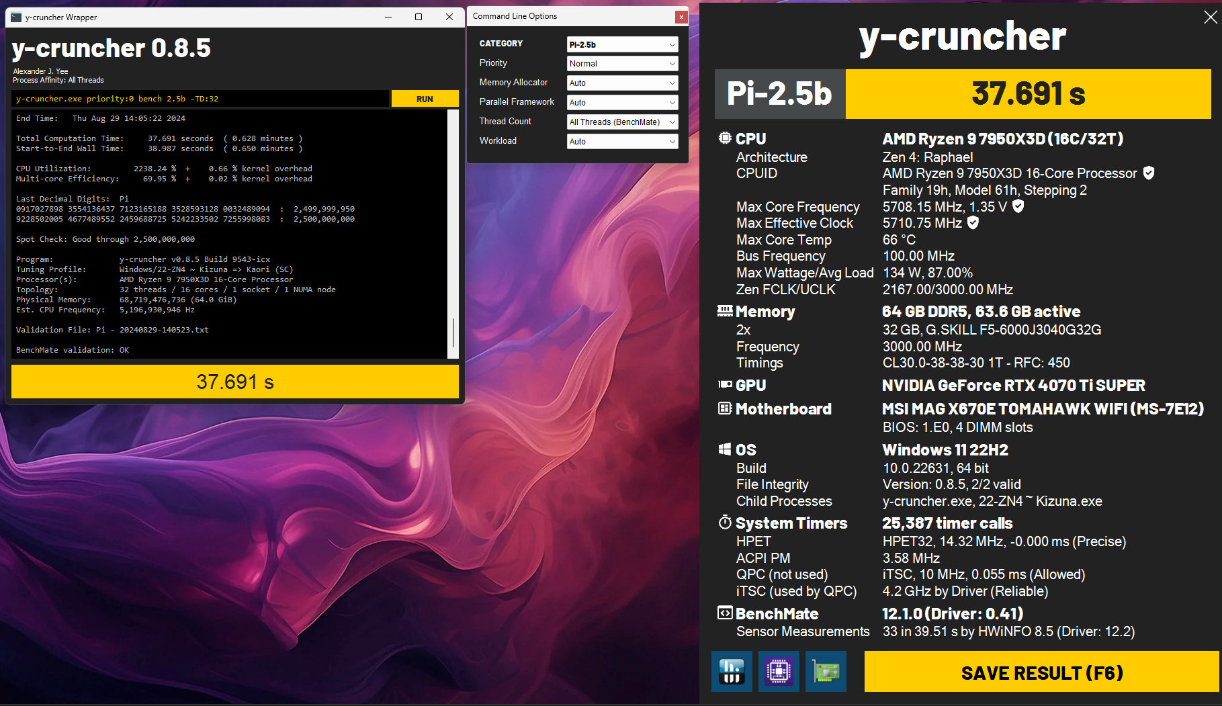
Task: Click 'y-cruncher.exe, 22-ZN4 ~ Kizuna.exe' child processes
Action: [x=992, y=501]
